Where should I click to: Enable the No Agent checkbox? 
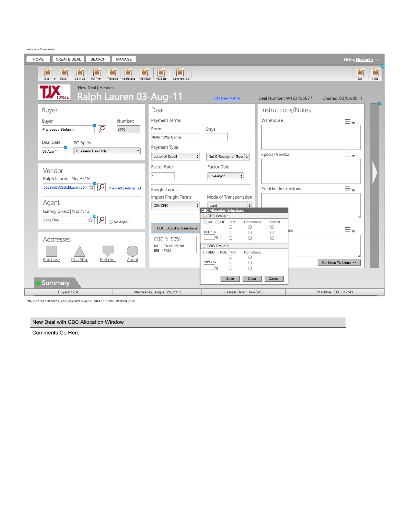(x=111, y=222)
